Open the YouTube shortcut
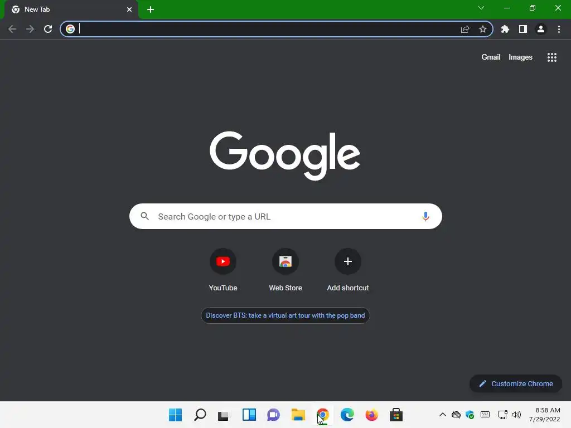Screen dimensions: 571x428 click(223, 270)
